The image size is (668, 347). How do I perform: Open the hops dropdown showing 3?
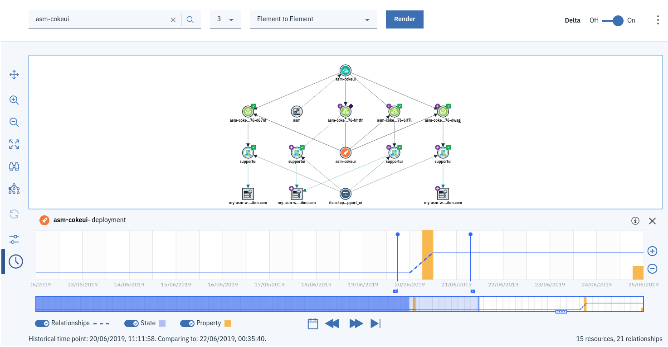[225, 19]
